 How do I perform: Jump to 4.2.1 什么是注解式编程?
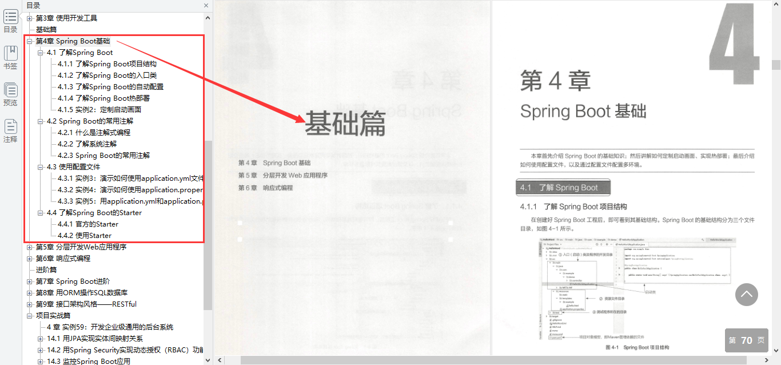click(x=94, y=133)
